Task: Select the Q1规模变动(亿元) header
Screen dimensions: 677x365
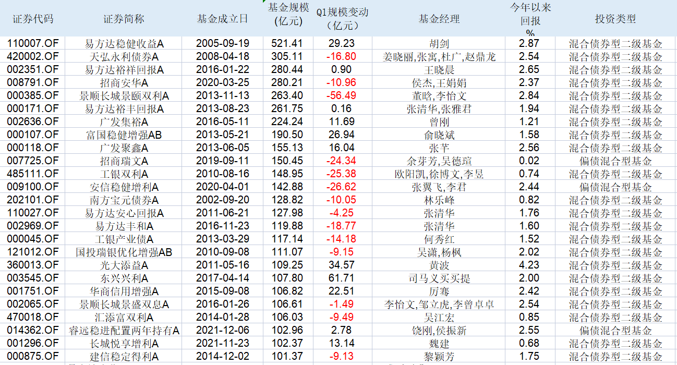Action: click(x=342, y=19)
